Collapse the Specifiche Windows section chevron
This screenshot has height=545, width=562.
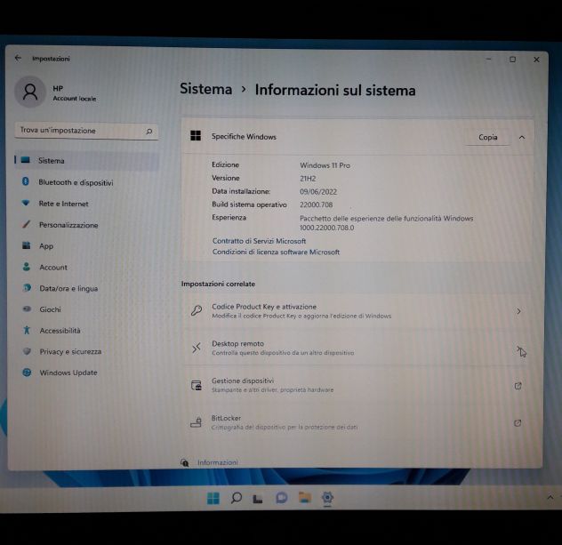pos(522,137)
